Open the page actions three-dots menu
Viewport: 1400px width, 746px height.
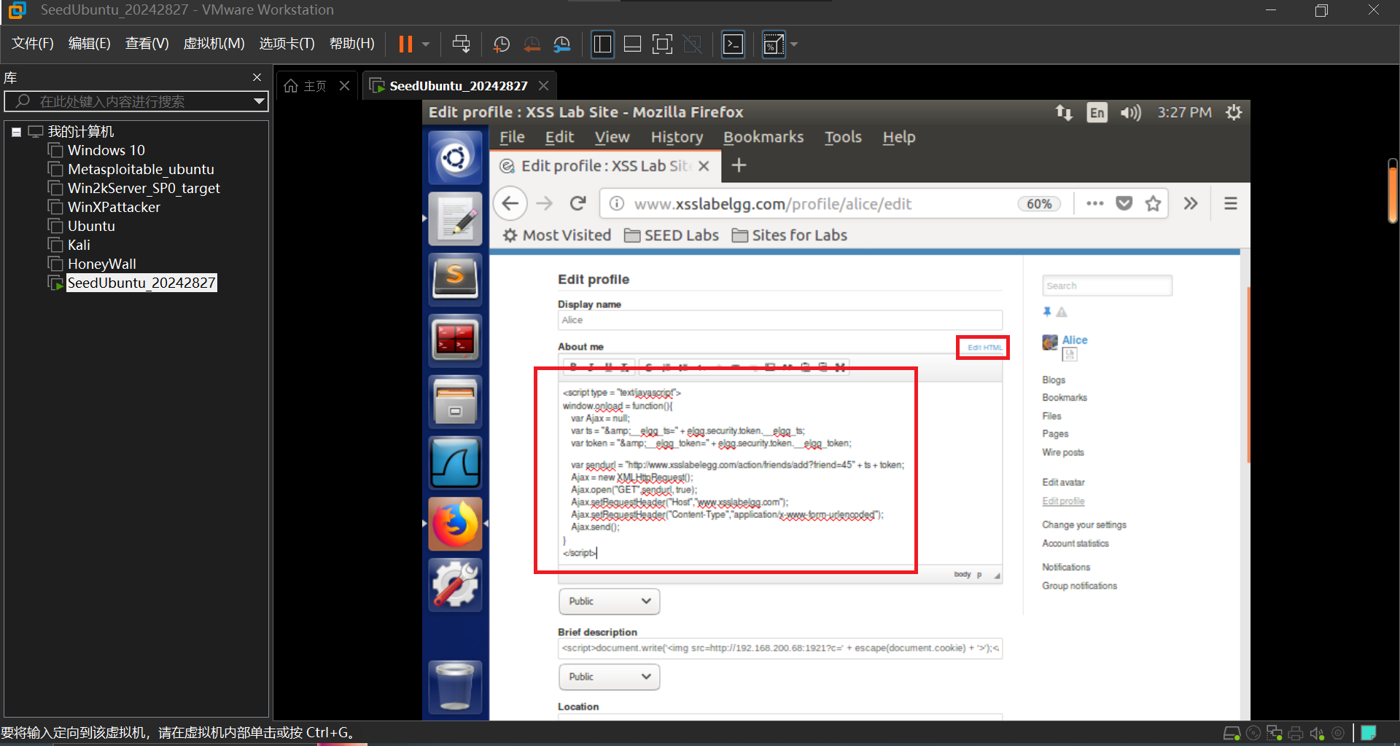(1094, 203)
